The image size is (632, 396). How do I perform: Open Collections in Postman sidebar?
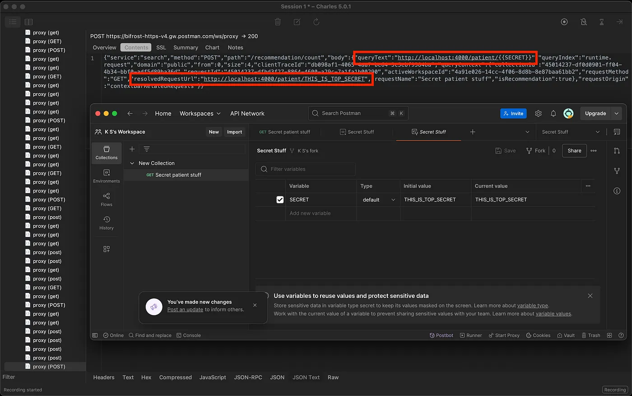(107, 153)
